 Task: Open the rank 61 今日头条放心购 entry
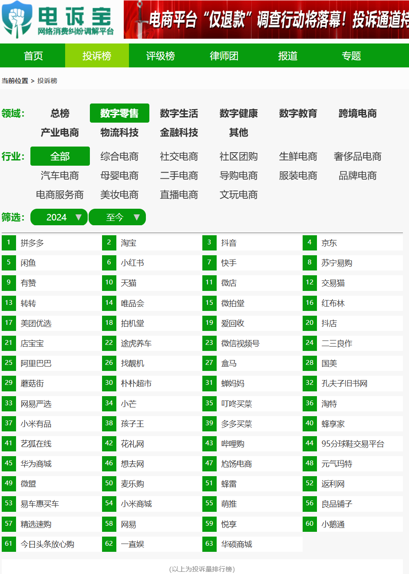click(x=52, y=544)
